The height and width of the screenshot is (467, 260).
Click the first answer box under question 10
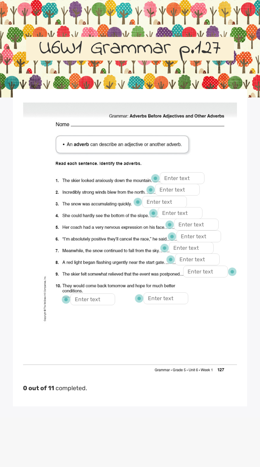(x=93, y=299)
